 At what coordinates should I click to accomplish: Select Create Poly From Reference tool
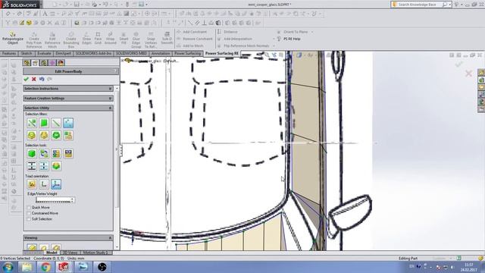tap(34, 39)
